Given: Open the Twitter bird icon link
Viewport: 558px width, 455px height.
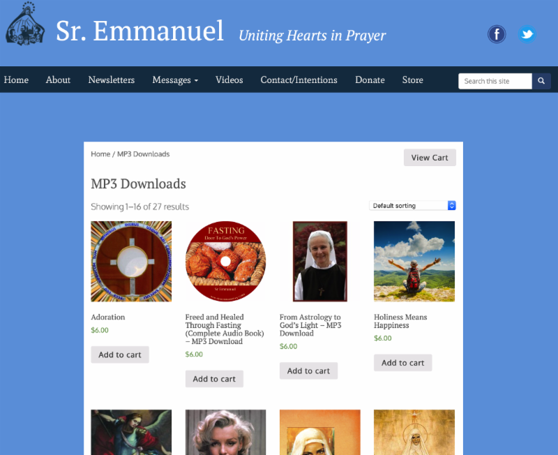Looking at the screenshot, I should pos(527,34).
